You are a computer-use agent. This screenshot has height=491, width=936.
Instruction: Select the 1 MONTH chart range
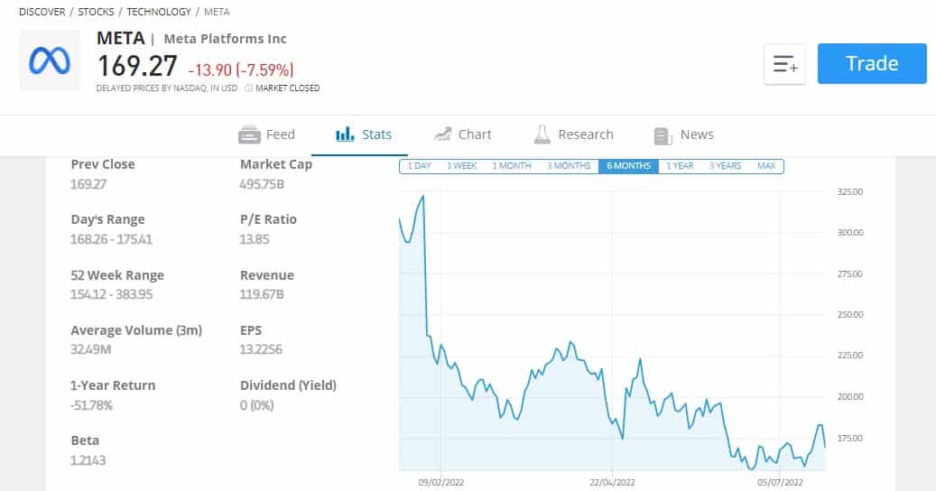[512, 166]
